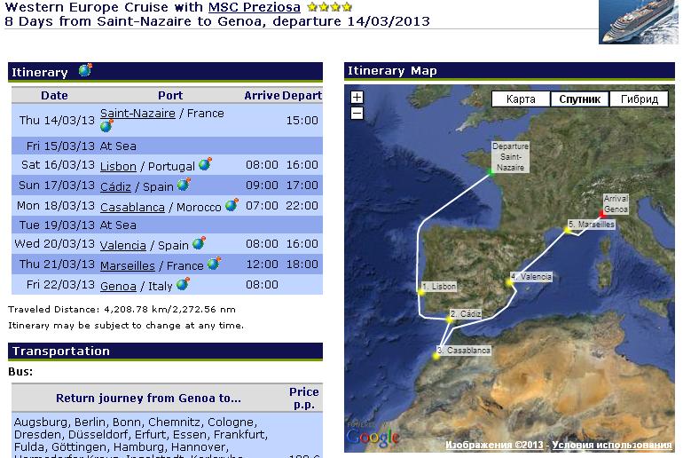Click the globe icon in Itinerary header
The height and width of the screenshot is (458, 683).
pyautogui.click(x=85, y=70)
